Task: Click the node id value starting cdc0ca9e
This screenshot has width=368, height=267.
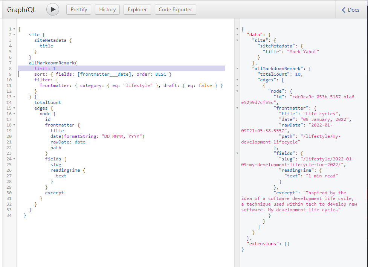Action: (x=299, y=100)
